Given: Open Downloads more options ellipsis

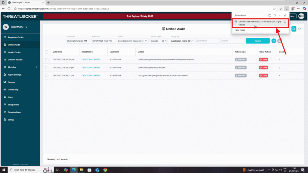Looking at the screenshot, I should [x=280, y=15].
